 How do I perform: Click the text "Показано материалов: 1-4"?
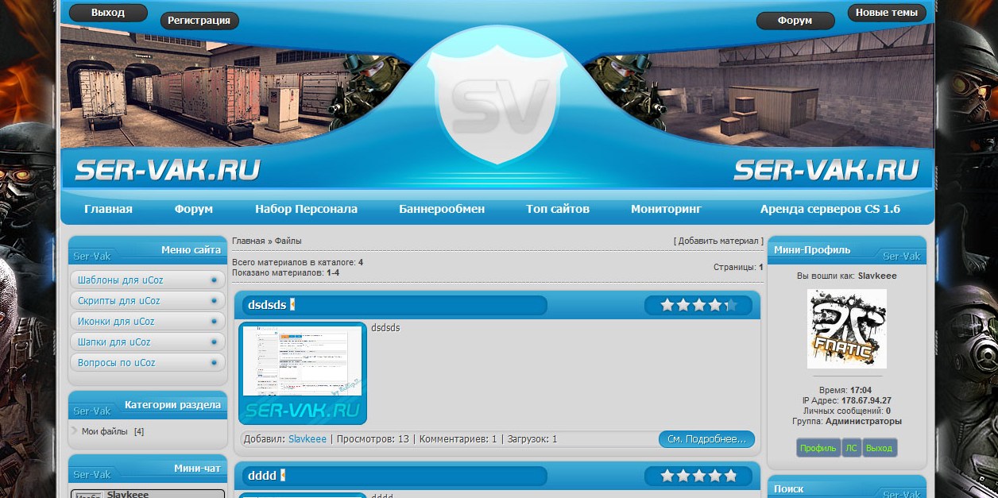pyautogui.click(x=286, y=272)
